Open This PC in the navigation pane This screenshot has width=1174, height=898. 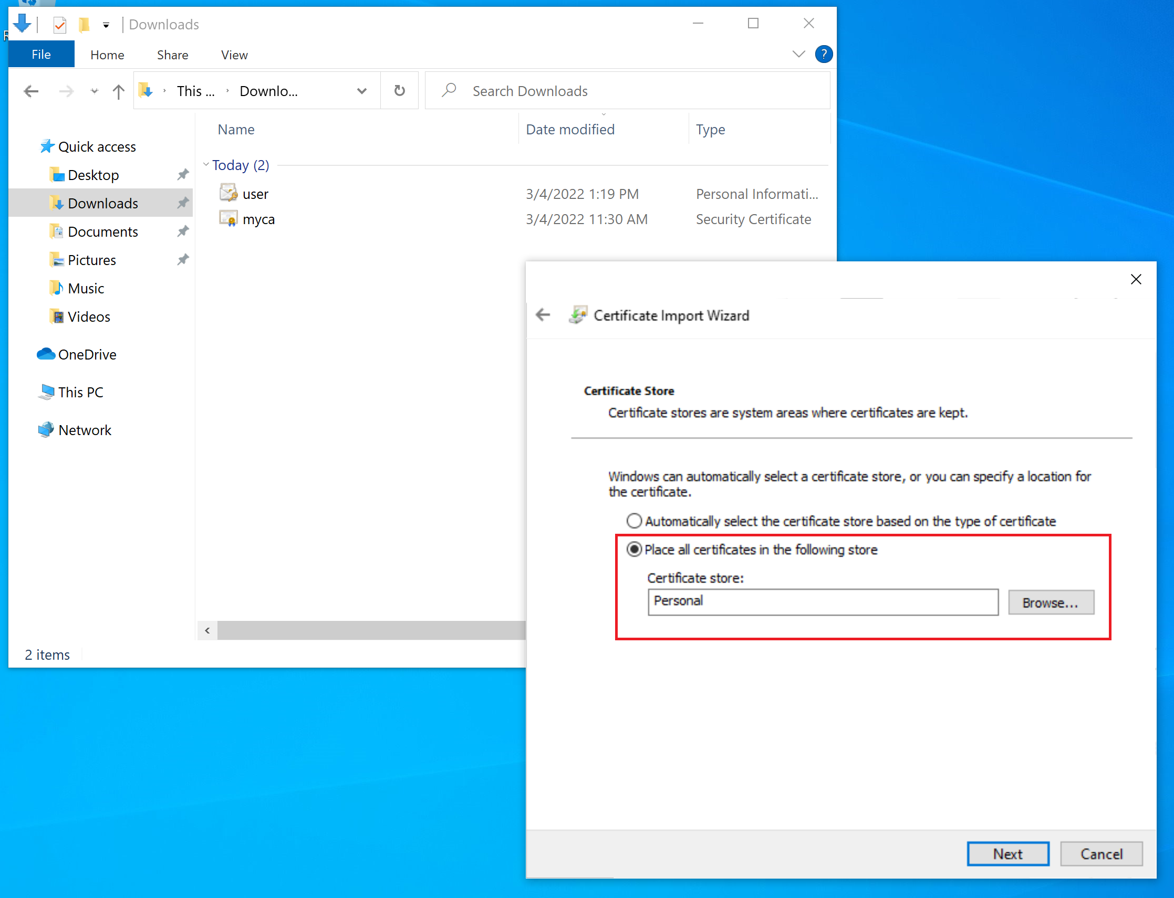tap(80, 393)
